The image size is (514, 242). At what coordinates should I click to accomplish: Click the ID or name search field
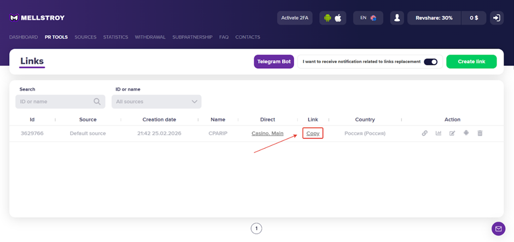(x=55, y=101)
